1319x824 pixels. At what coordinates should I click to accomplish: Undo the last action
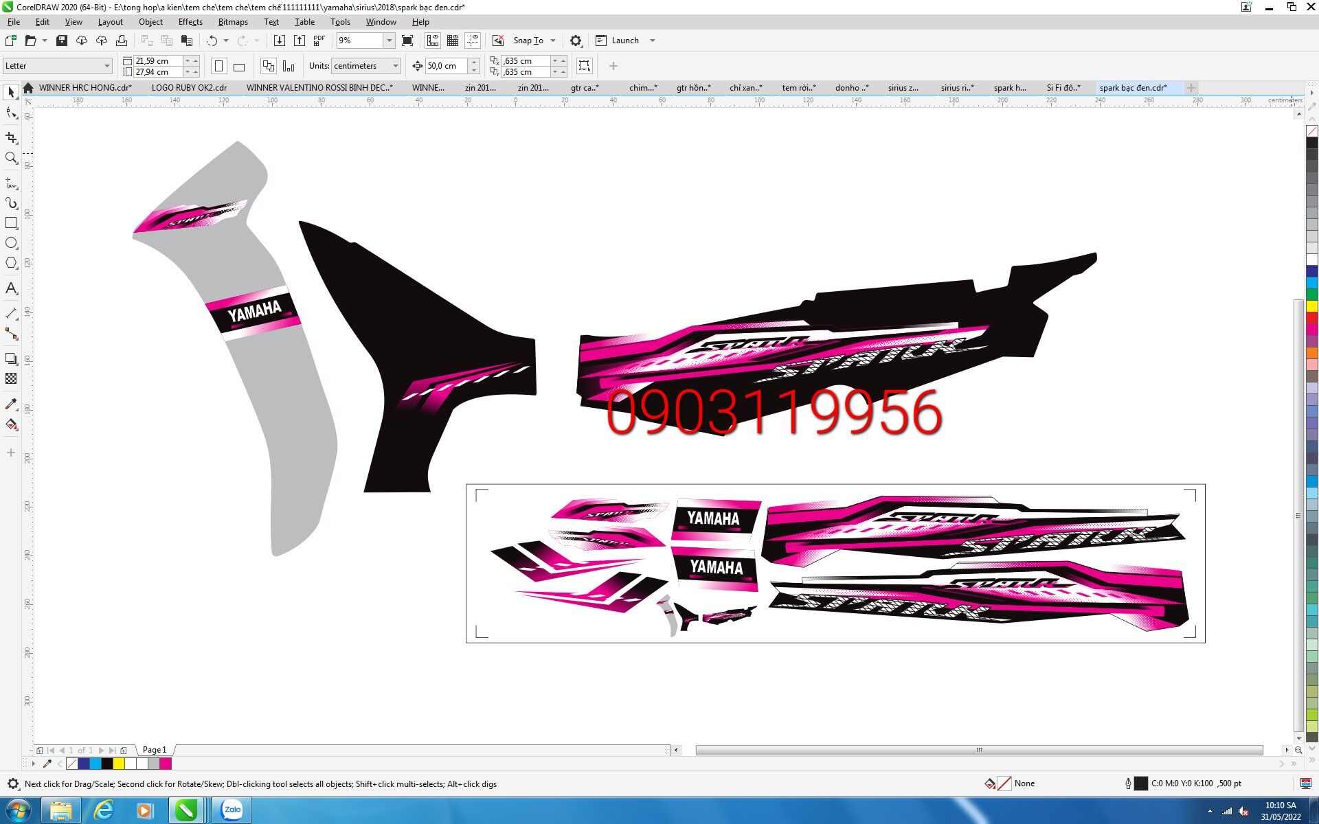click(212, 41)
